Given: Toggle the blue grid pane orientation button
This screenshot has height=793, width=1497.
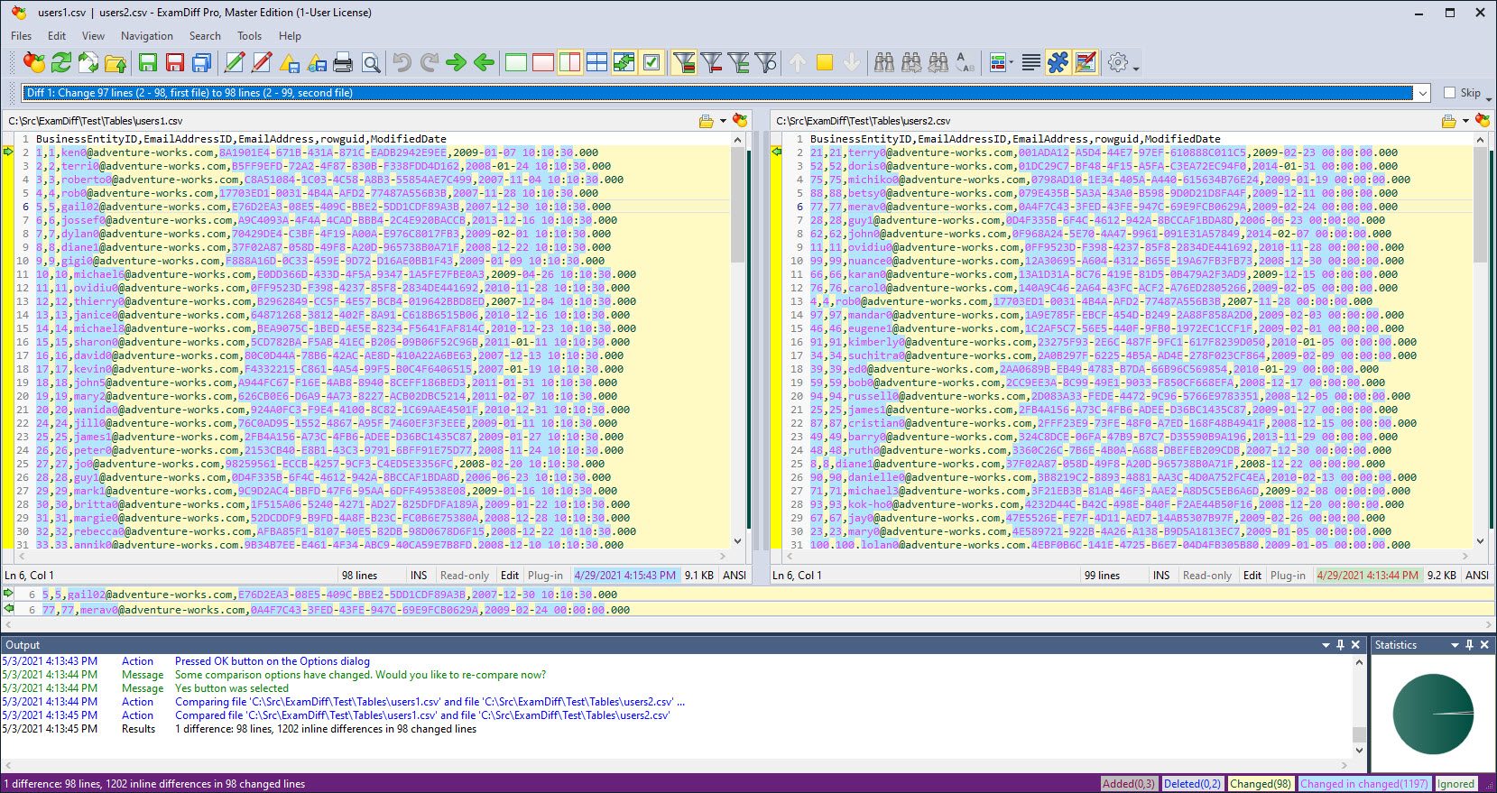Looking at the screenshot, I should pyautogui.click(x=597, y=62).
